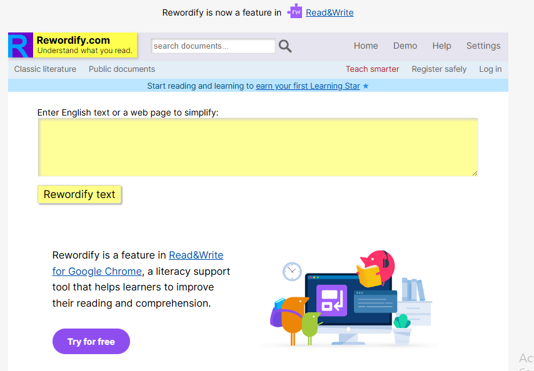Screen dimensions: 534x371
Task: Focus the search documents field
Action: 213,46
